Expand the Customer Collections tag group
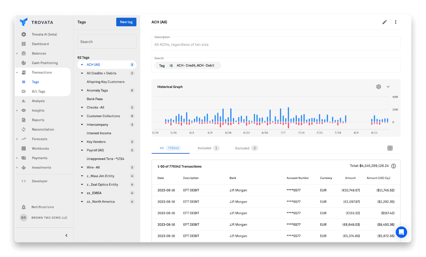The width and height of the screenshot is (426, 257). [82, 116]
